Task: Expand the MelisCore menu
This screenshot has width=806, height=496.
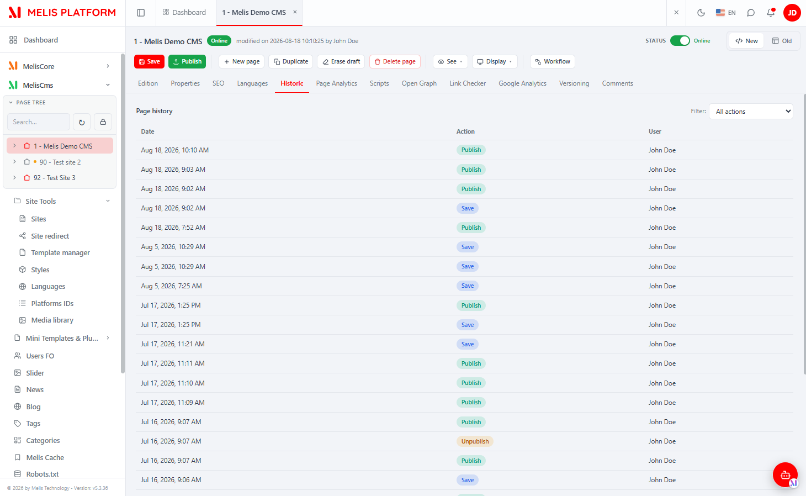Action: (x=108, y=66)
